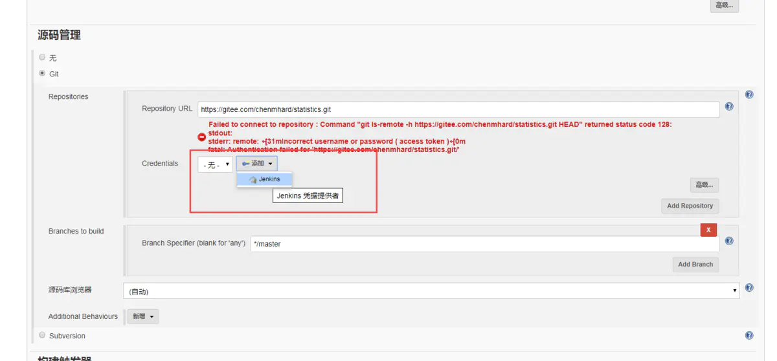777x361 pixels.
Task: Open 新增 Additional Behaviours dropdown
Action: coord(143,316)
